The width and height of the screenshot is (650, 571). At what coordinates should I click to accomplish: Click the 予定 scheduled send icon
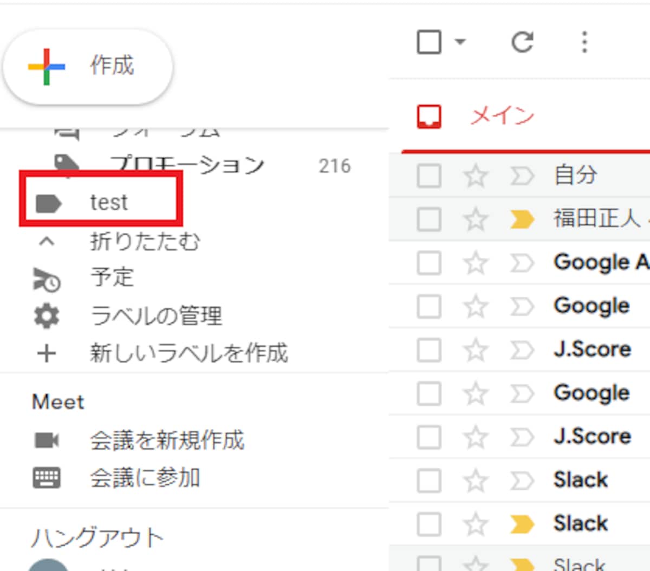click(47, 278)
